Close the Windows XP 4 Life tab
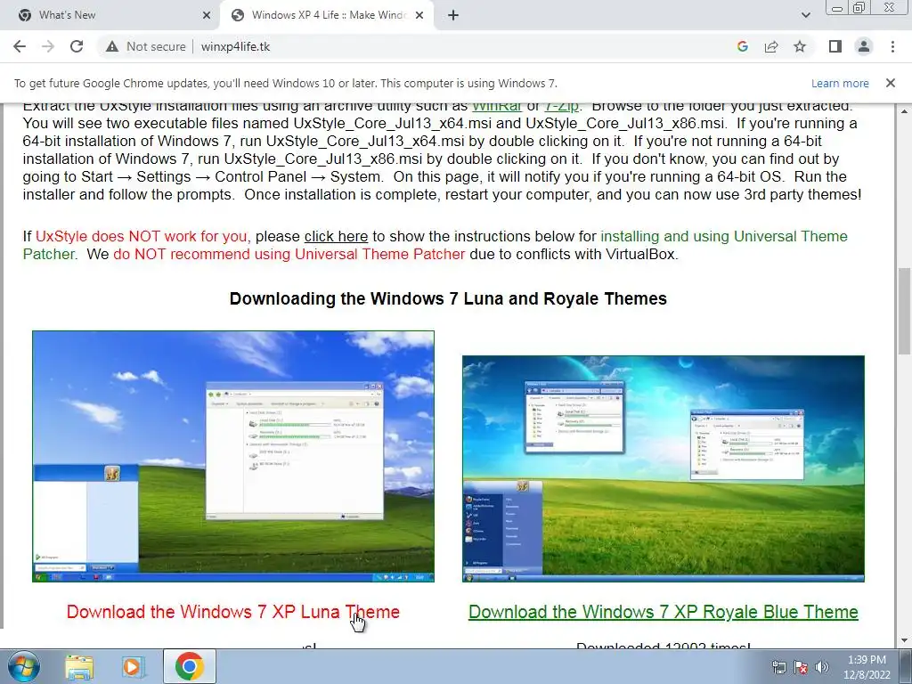This screenshot has width=912, height=684. click(419, 15)
